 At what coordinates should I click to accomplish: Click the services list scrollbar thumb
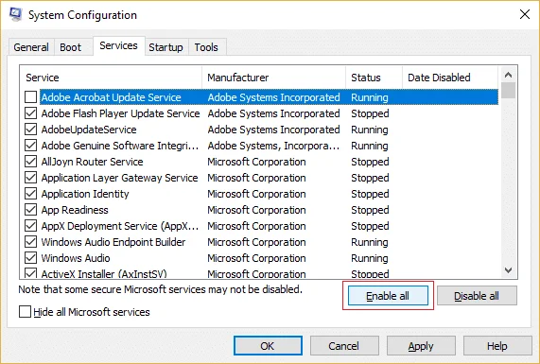pos(508,91)
